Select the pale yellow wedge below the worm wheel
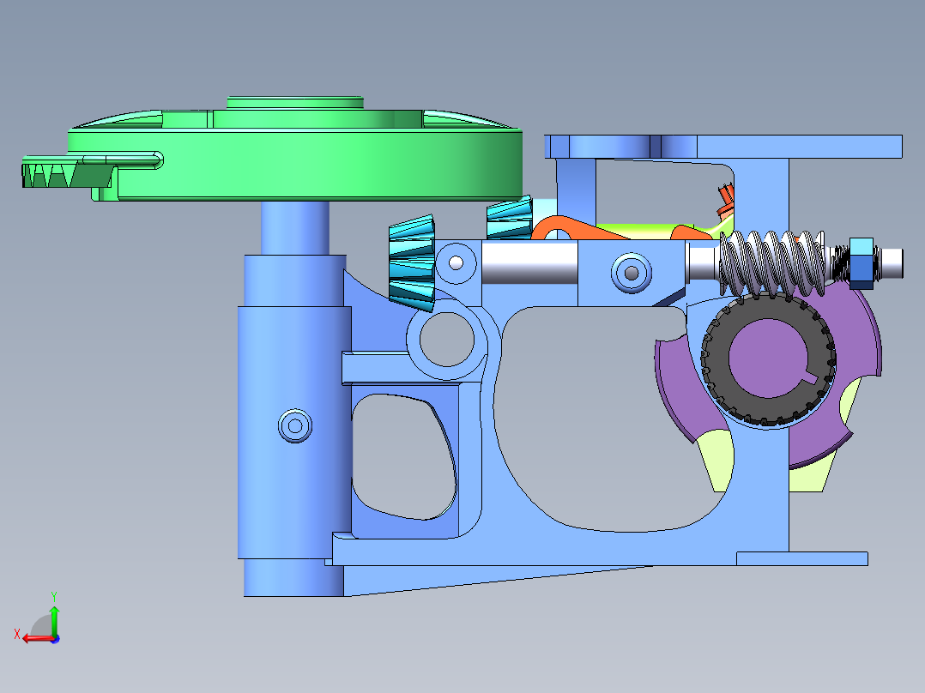This screenshot has width=925, height=693. pos(716,460)
